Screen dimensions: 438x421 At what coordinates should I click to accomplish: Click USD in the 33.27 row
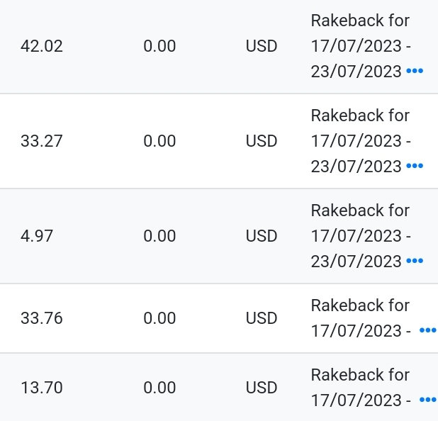point(262,141)
